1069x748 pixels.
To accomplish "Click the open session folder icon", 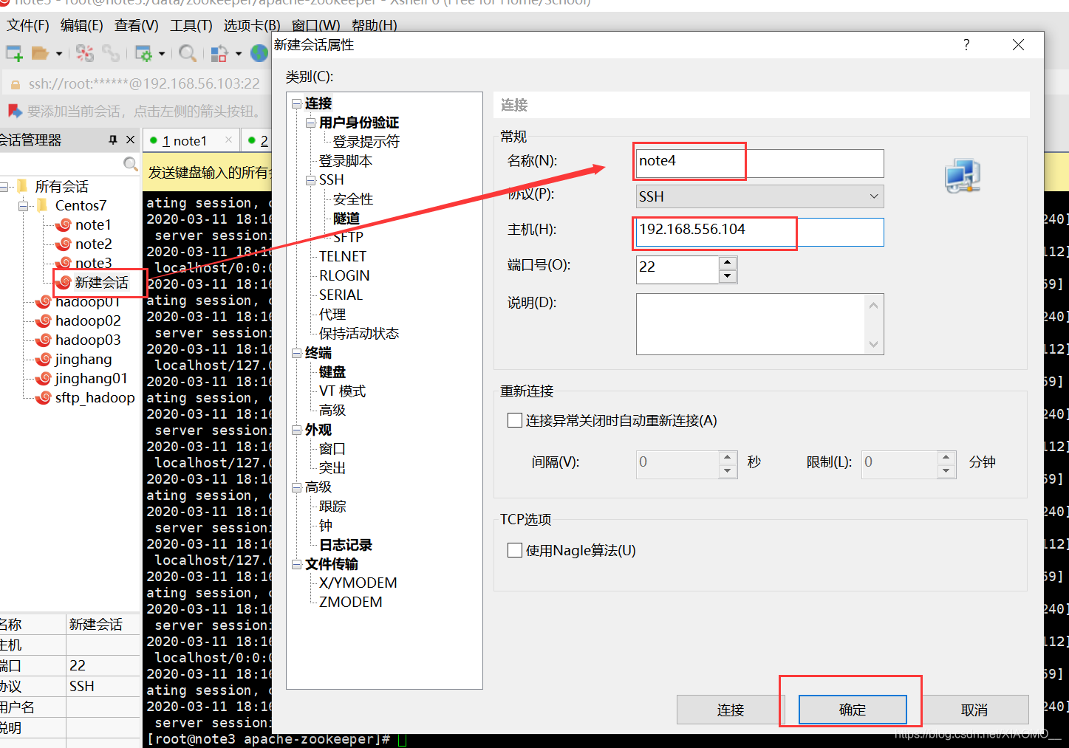I will coord(40,53).
